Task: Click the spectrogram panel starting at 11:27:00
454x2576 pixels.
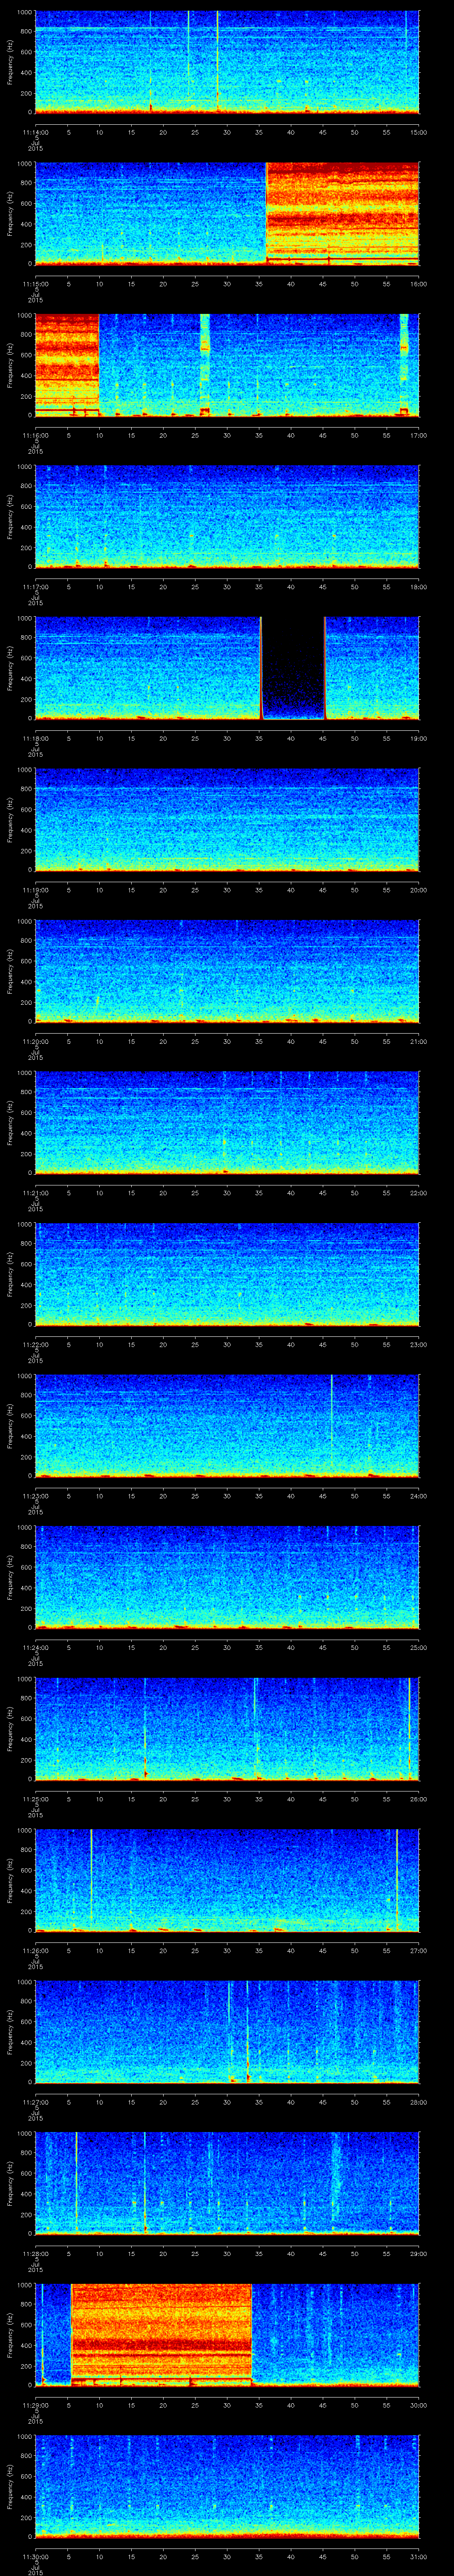Action: click(227, 2032)
